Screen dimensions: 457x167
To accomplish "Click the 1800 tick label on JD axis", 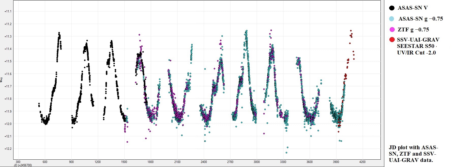I will 151,162.
